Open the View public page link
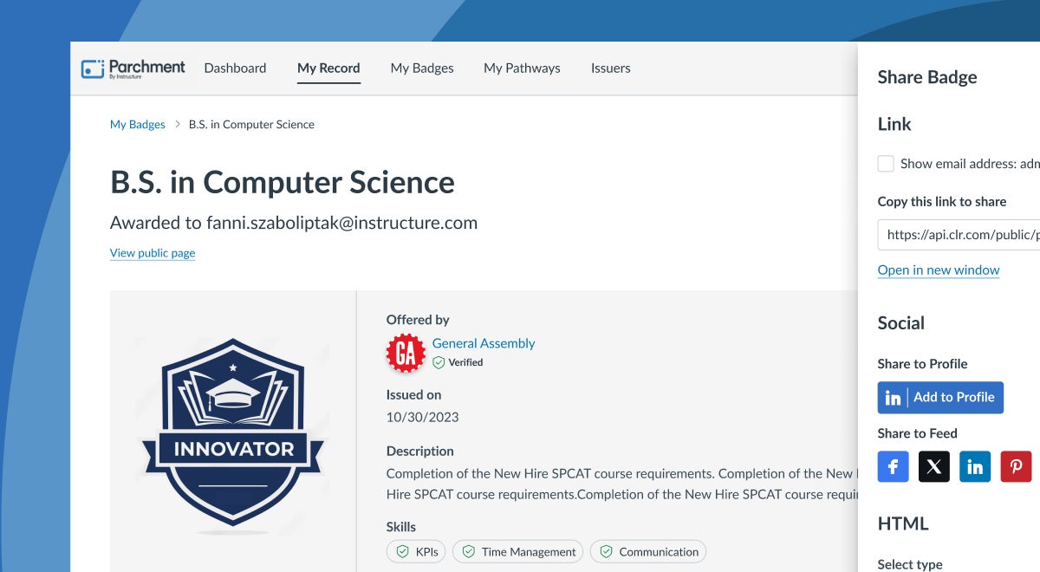The width and height of the screenshot is (1040, 572). pyautogui.click(x=153, y=253)
